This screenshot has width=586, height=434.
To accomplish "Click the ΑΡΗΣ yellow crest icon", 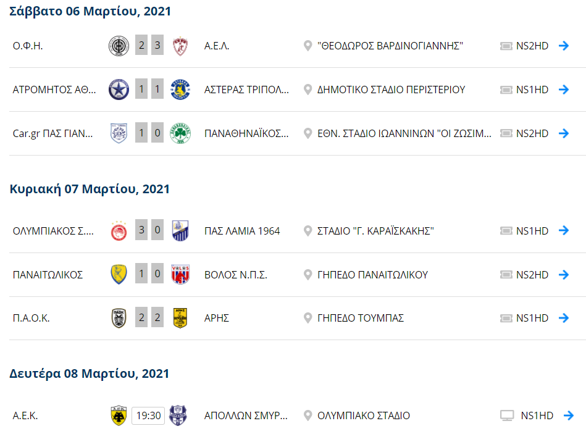I will [180, 318].
